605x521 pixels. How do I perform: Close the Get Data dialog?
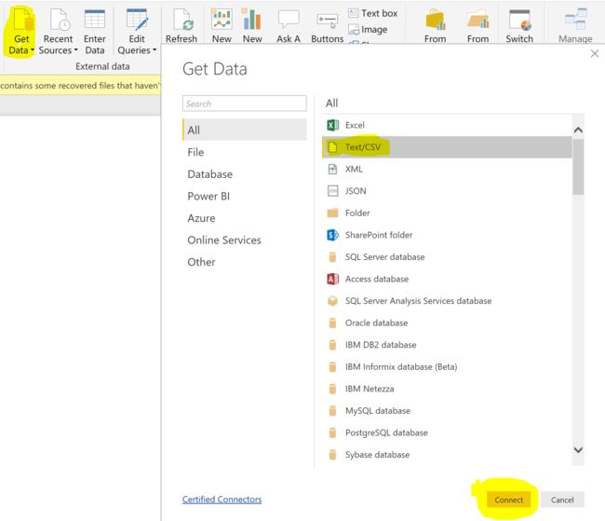[595, 54]
